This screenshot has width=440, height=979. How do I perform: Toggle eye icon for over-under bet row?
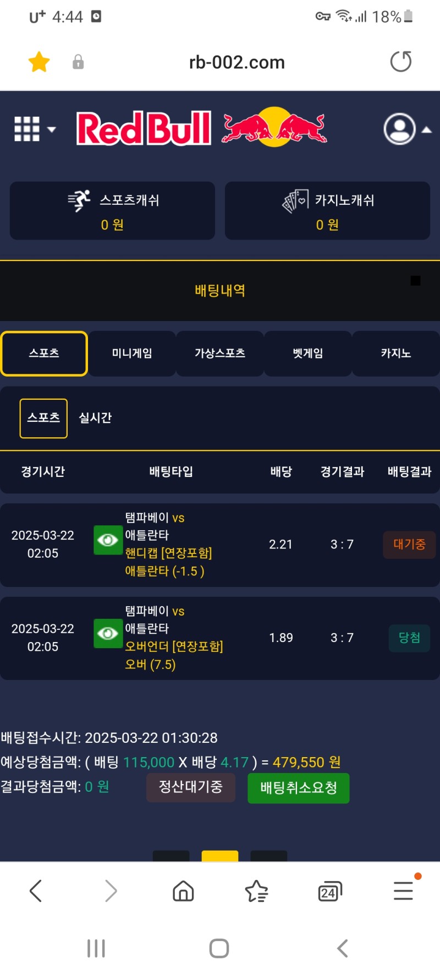(108, 634)
